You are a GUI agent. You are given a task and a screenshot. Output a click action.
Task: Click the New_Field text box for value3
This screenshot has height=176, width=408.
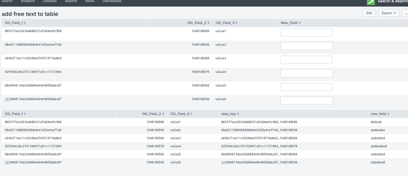tap(306, 60)
